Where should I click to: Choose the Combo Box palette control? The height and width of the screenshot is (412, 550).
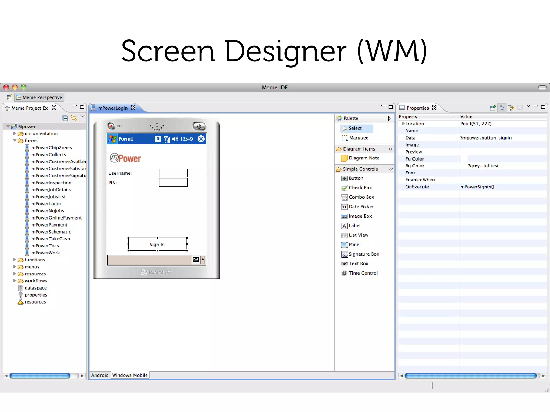coord(357,197)
